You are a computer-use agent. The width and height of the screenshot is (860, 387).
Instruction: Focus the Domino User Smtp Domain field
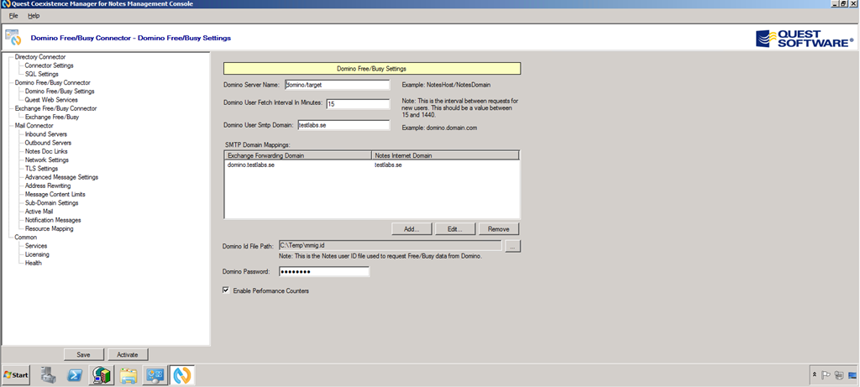coord(343,125)
